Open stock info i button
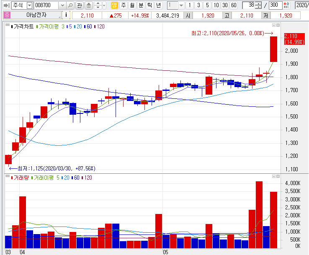This screenshot has height=255, width=309. pos(66,15)
